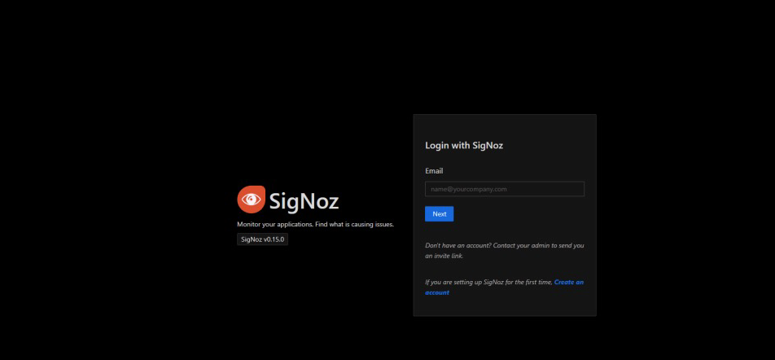Submit the email with Next
Image resolution: width=775 pixels, height=360 pixels.
pos(440,214)
